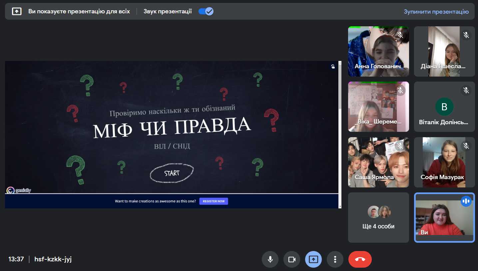
Task: Click the interactivity hand icon on slide
Action: [x=333, y=67]
